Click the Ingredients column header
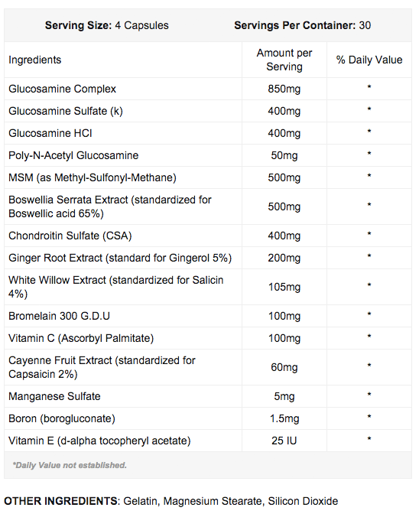Image resolution: width=419 pixels, height=514 pixels. pyautogui.click(x=34, y=60)
